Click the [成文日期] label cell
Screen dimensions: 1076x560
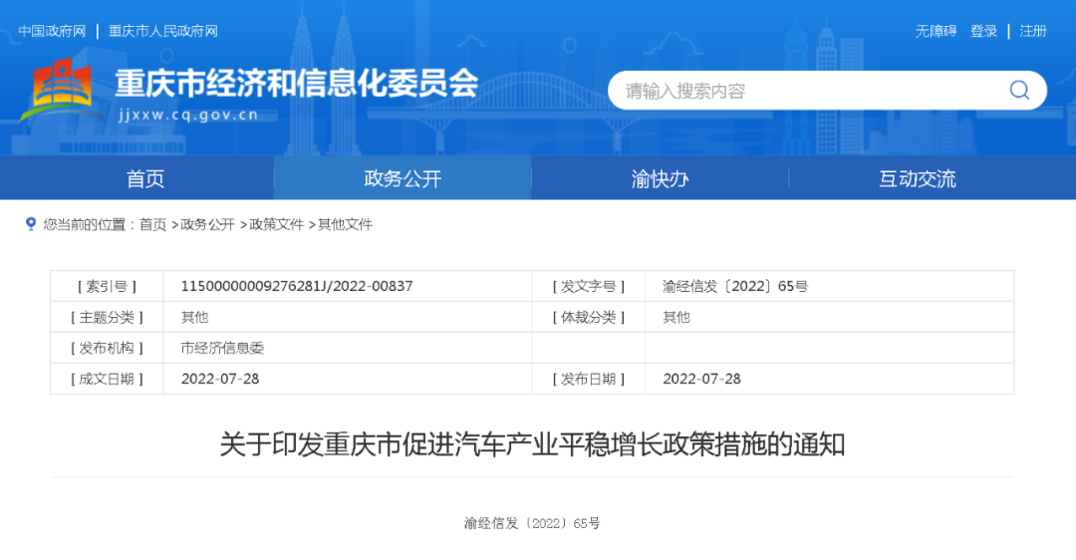tap(107, 379)
